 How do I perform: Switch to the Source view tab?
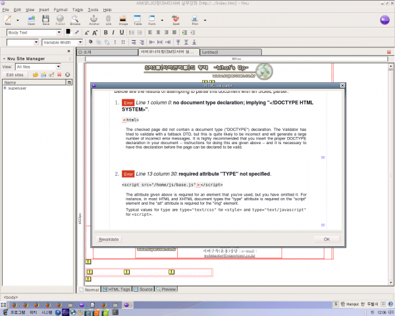(x=143, y=289)
